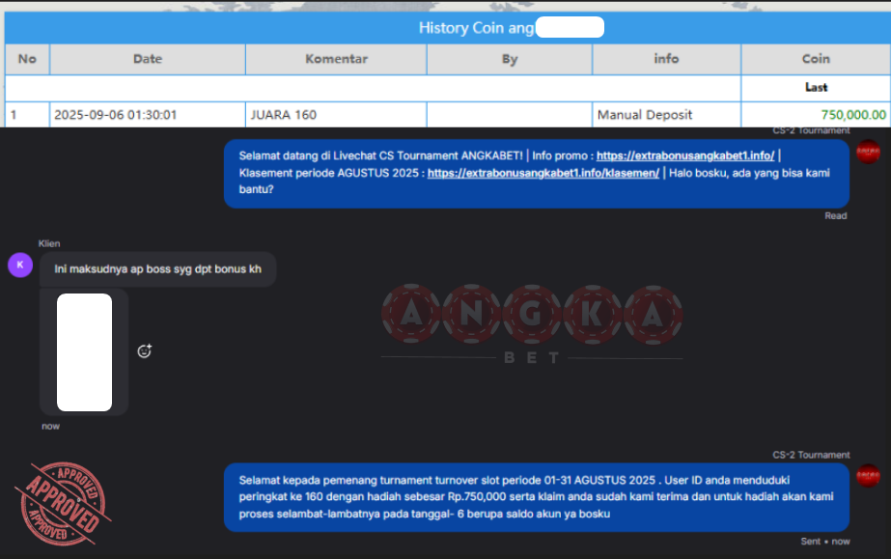The image size is (891, 559).
Task: Open the client's attached image thumbnail
Action: click(x=84, y=352)
